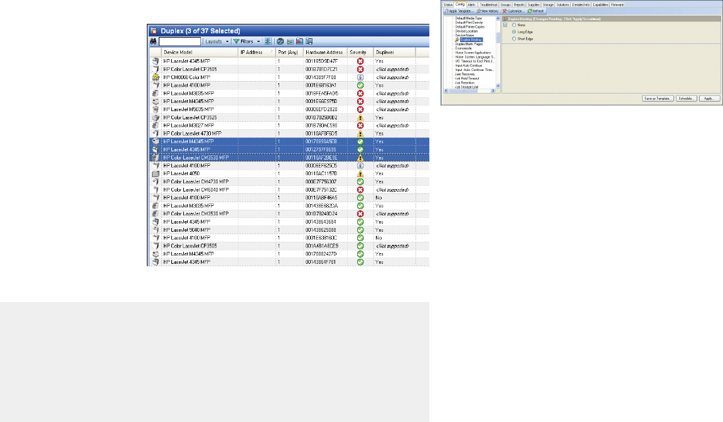This screenshot has height=422, width=723.
Task: Click the config tree horizontal scroll right arrow
Action: pyautogui.click(x=493, y=91)
